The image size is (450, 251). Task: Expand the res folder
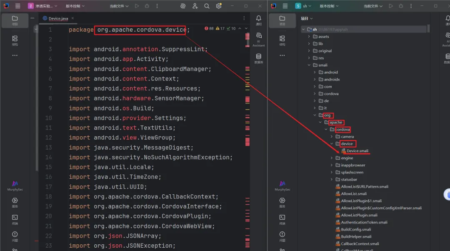309,58
